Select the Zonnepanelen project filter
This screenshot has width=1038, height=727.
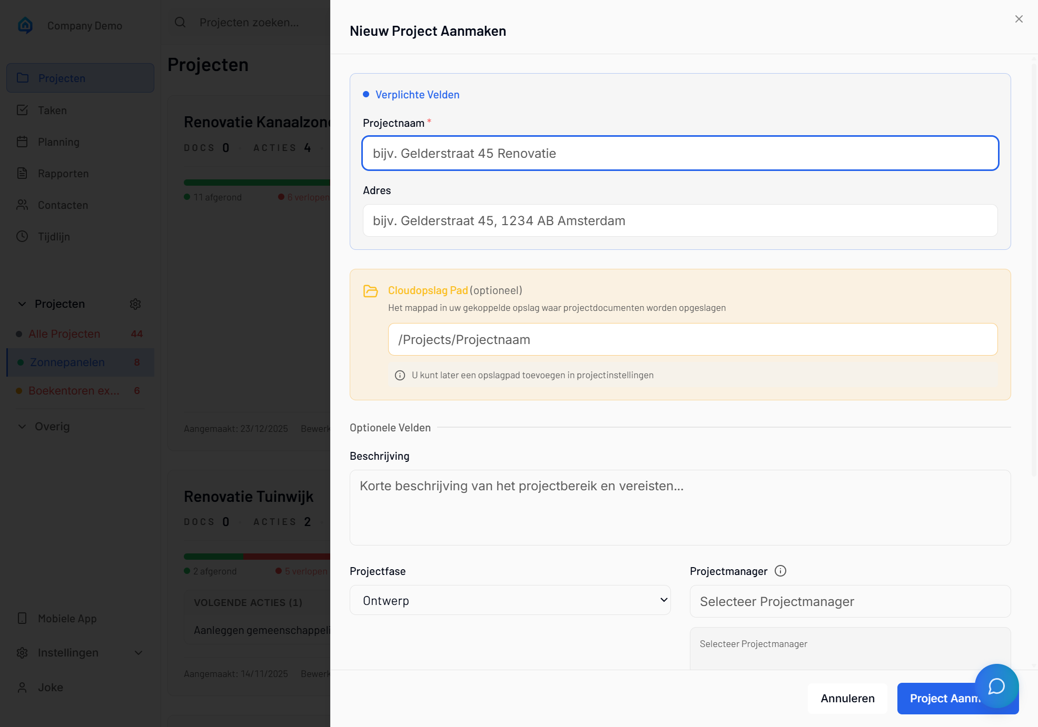67,362
